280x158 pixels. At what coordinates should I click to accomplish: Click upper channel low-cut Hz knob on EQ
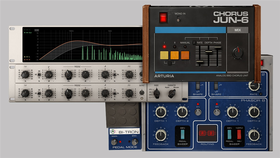click(x=25, y=75)
